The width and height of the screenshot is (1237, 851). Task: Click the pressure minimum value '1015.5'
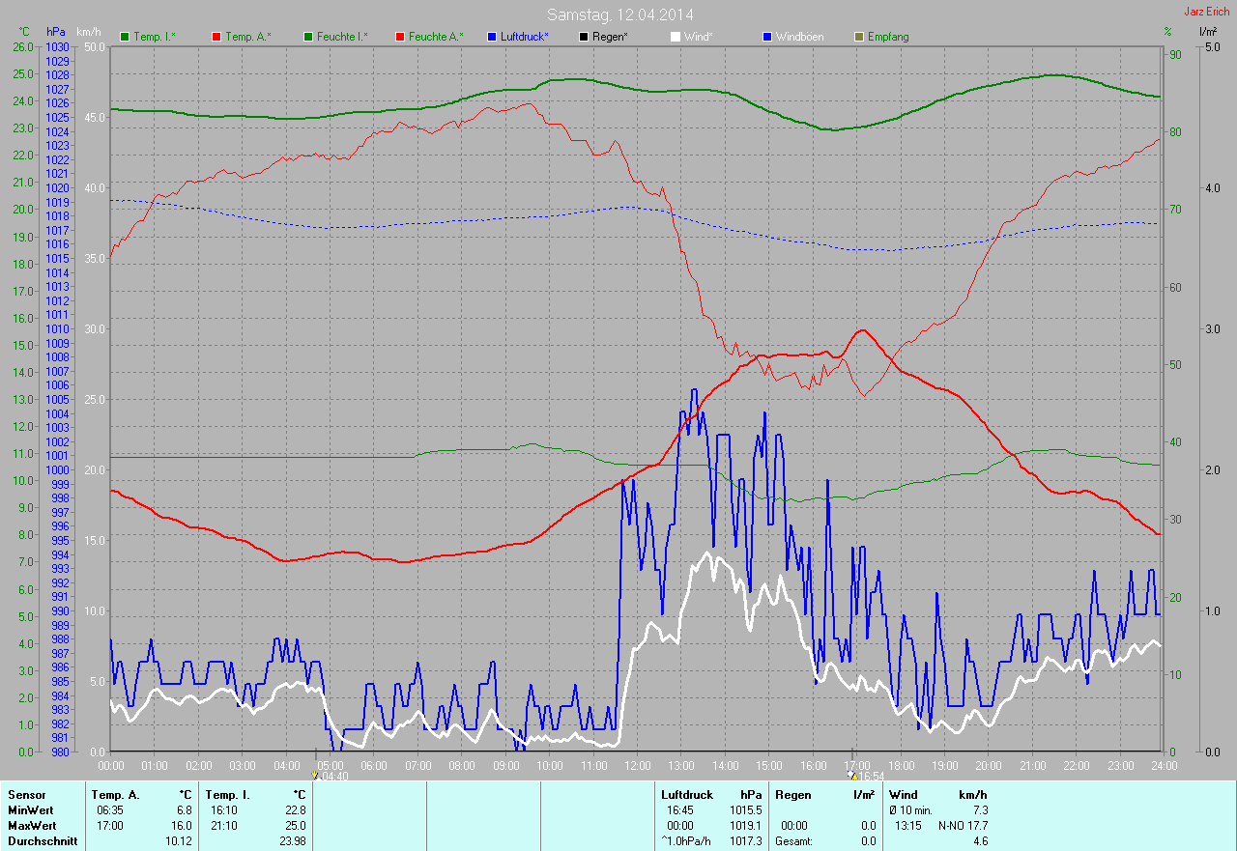click(744, 810)
